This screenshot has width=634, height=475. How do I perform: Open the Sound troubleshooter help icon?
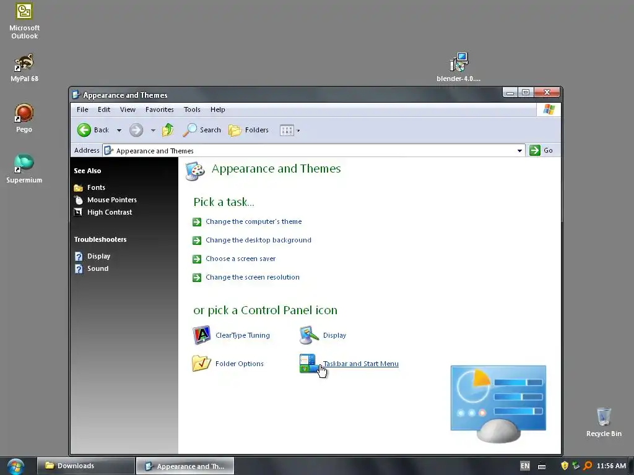pyautogui.click(x=79, y=268)
